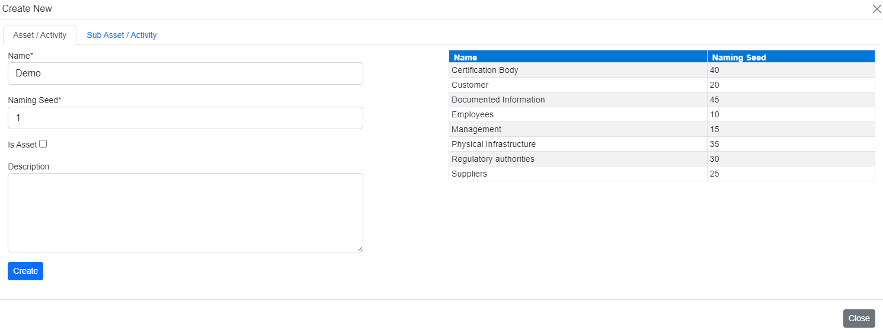Sort table by Naming Seed column header
The height and width of the screenshot is (333, 883).
[738, 57]
